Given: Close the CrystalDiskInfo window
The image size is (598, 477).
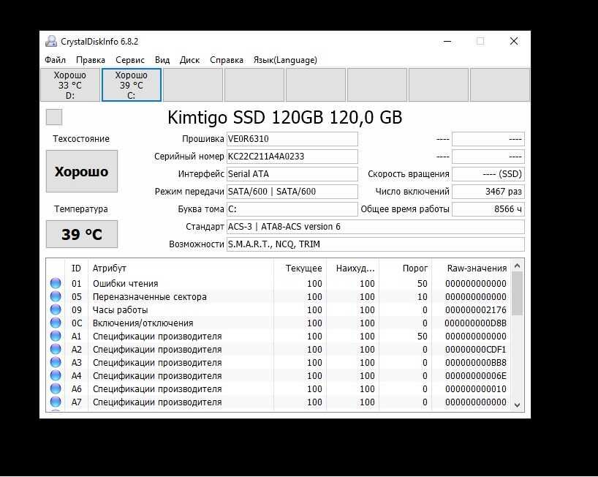Looking at the screenshot, I should (x=514, y=41).
